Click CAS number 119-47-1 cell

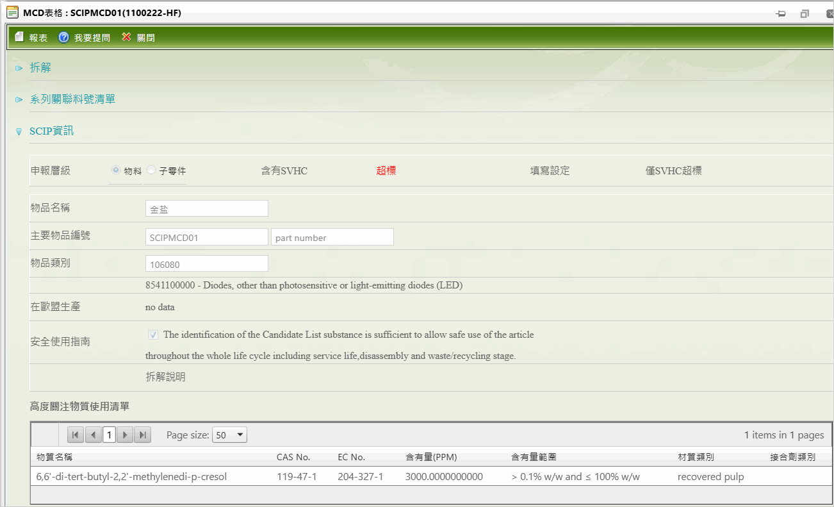tap(297, 477)
